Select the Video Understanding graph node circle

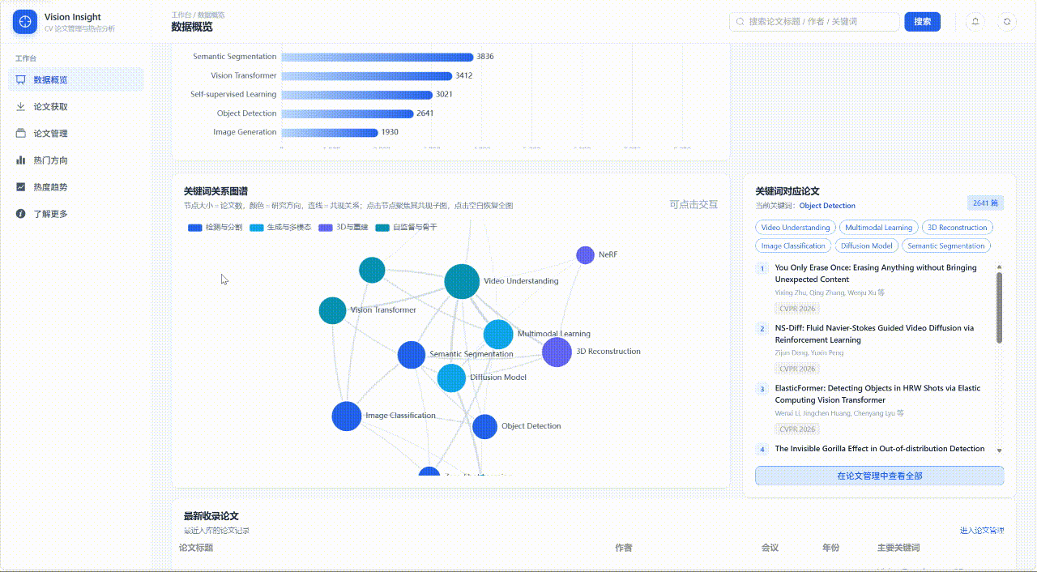(462, 281)
